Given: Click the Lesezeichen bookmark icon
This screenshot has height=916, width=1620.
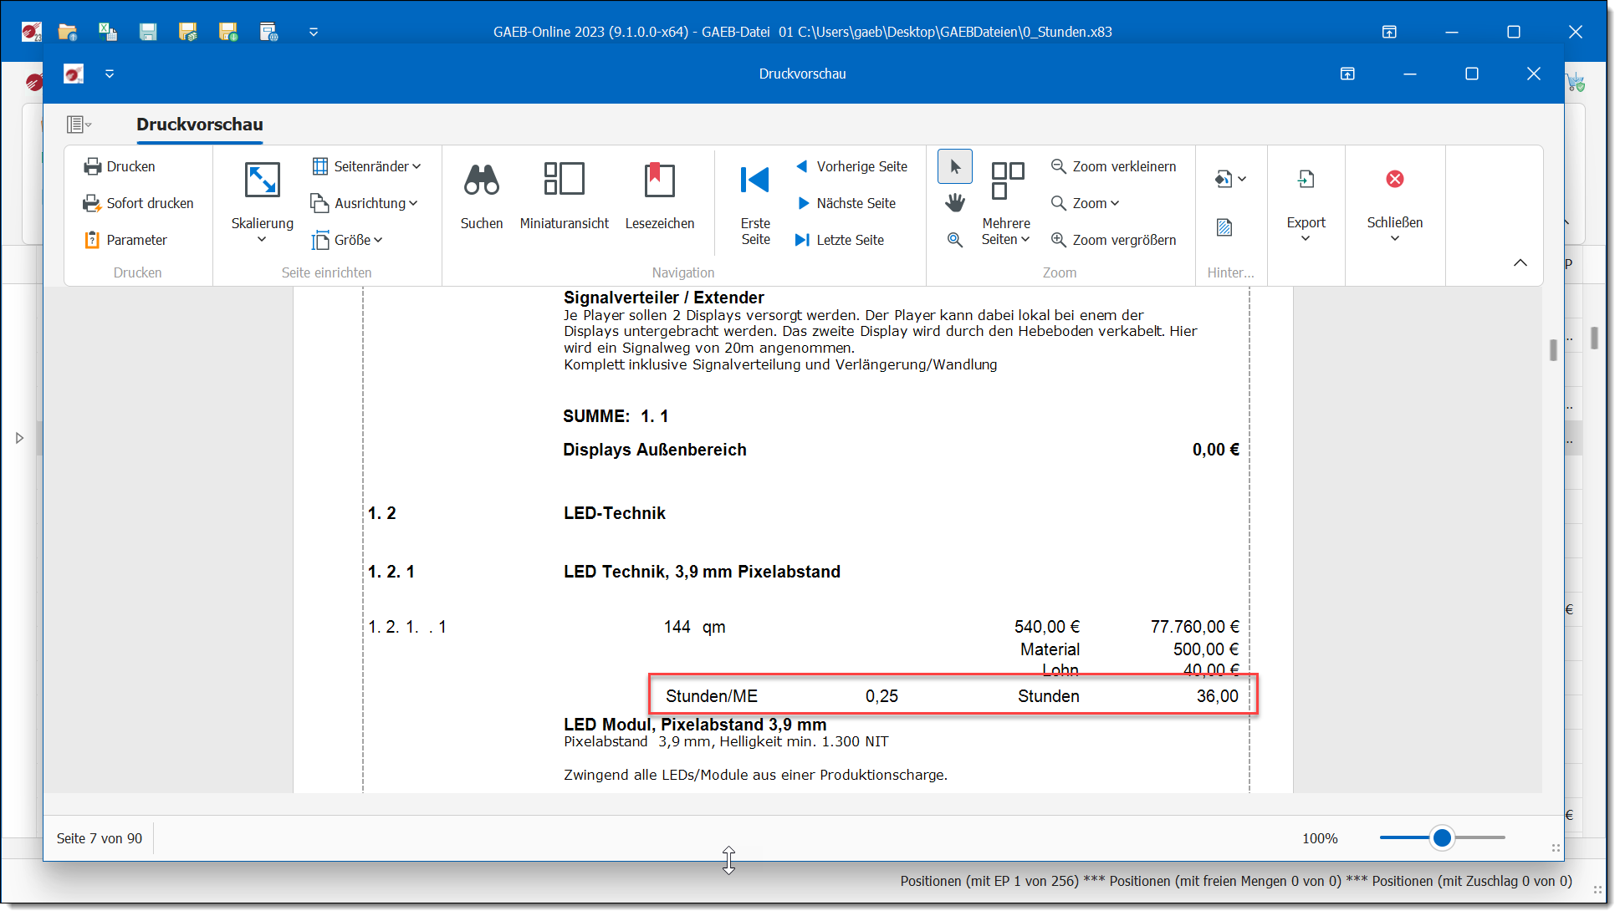Looking at the screenshot, I should (659, 181).
